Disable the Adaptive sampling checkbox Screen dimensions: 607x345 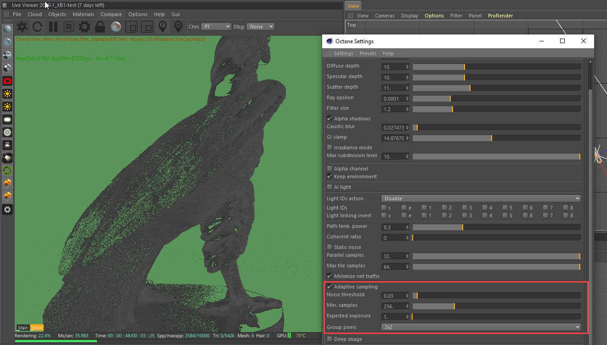(x=329, y=287)
